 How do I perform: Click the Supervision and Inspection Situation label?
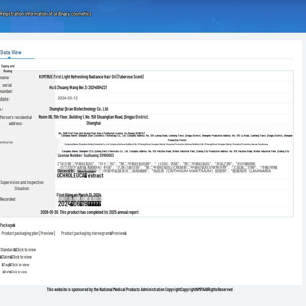click(22, 186)
